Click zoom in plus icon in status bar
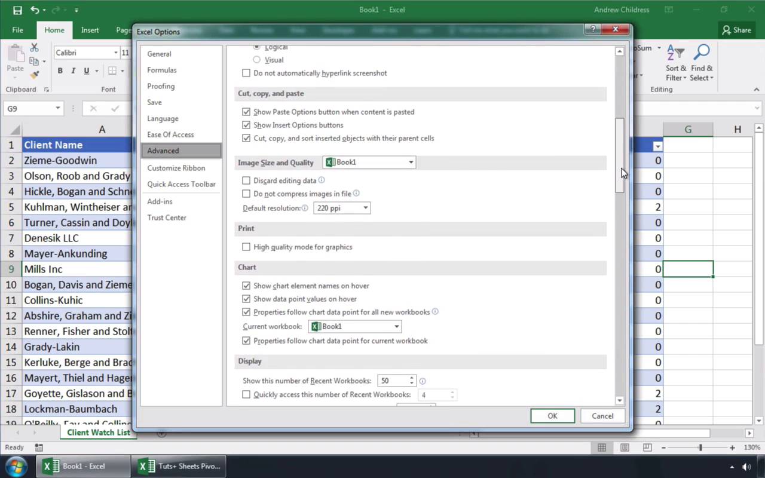This screenshot has width=765, height=478. point(732,448)
